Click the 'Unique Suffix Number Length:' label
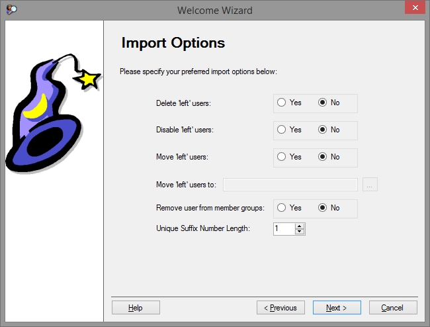This screenshot has width=430, height=327. click(203, 228)
